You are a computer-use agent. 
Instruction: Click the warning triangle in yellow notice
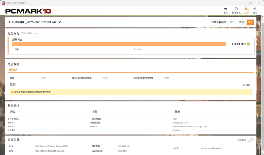pyautogui.click(x=12, y=92)
